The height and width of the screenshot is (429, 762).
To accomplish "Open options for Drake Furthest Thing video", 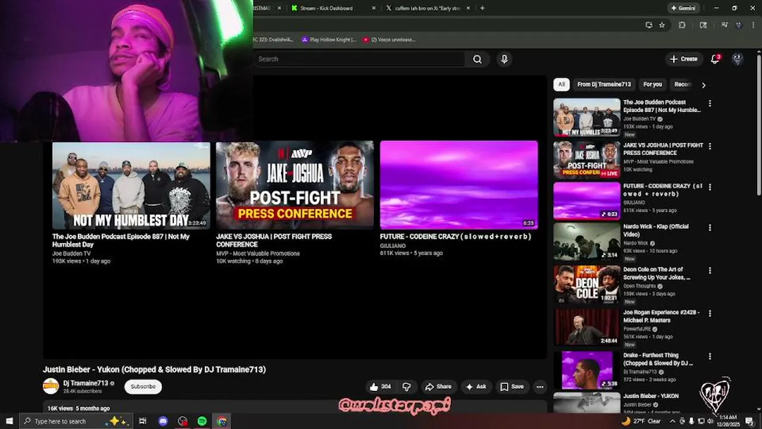I will (709, 356).
